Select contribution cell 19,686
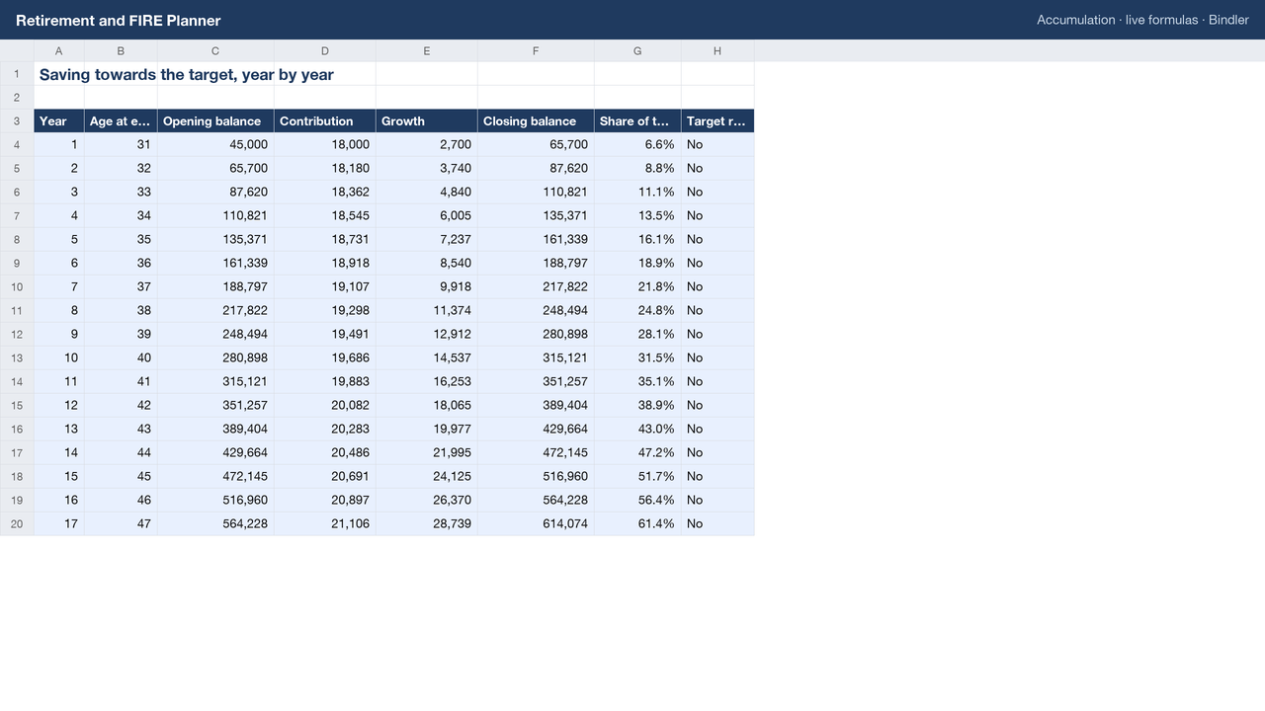The image size is (1265, 711). coord(324,357)
